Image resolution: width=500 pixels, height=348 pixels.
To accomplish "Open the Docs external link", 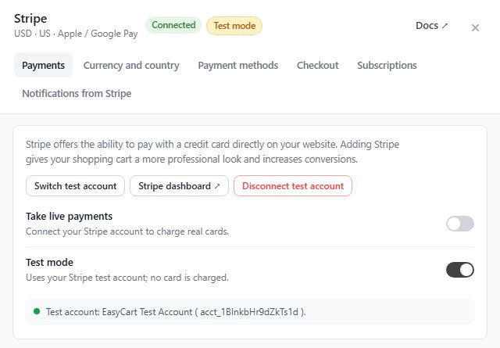I will [432, 26].
